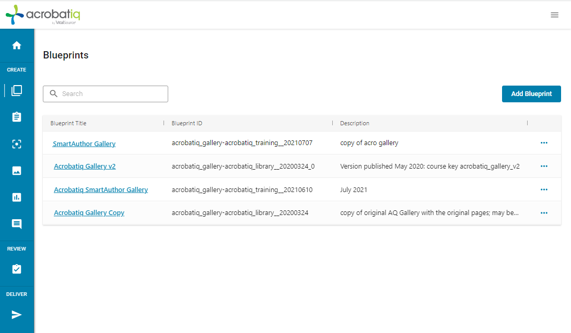Open the hamburger menu at top right
Viewport: 571px width, 333px height.
(554, 15)
